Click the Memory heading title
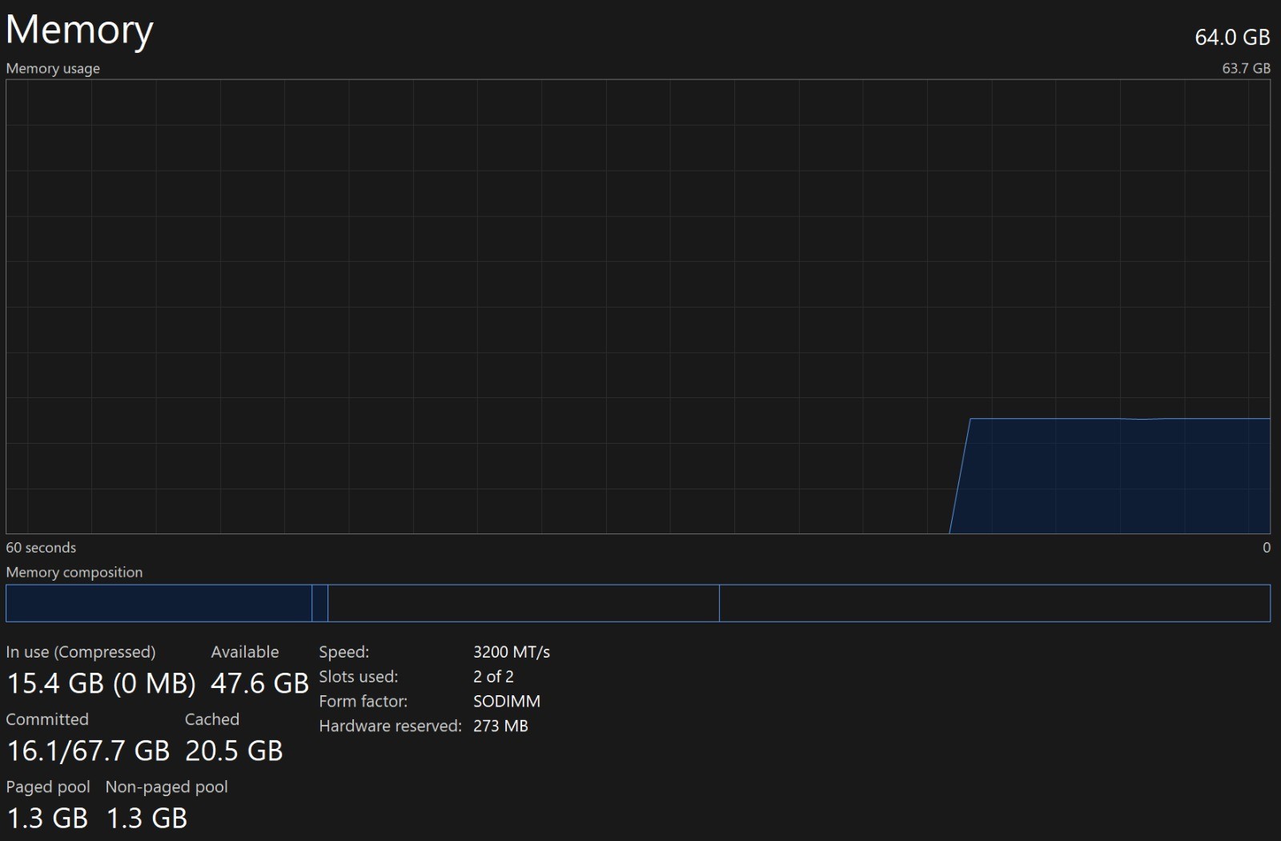The width and height of the screenshot is (1281, 841). click(x=79, y=30)
